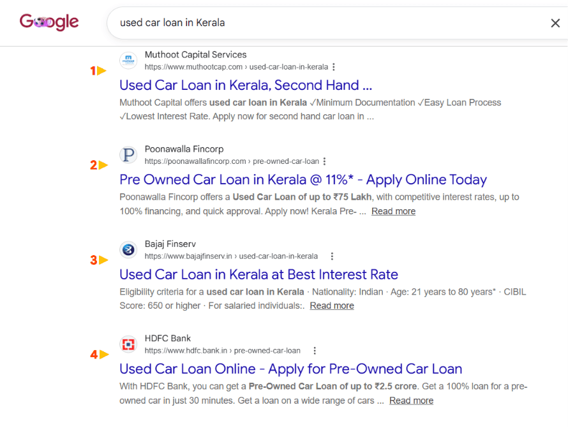568x428 pixels.
Task: Open more options for Bajaj Finserv result
Action: (x=332, y=256)
